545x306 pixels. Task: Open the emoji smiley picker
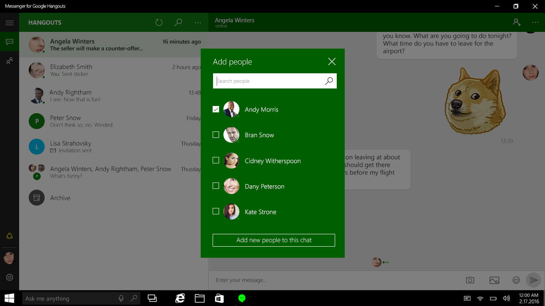pyautogui.click(x=516, y=280)
